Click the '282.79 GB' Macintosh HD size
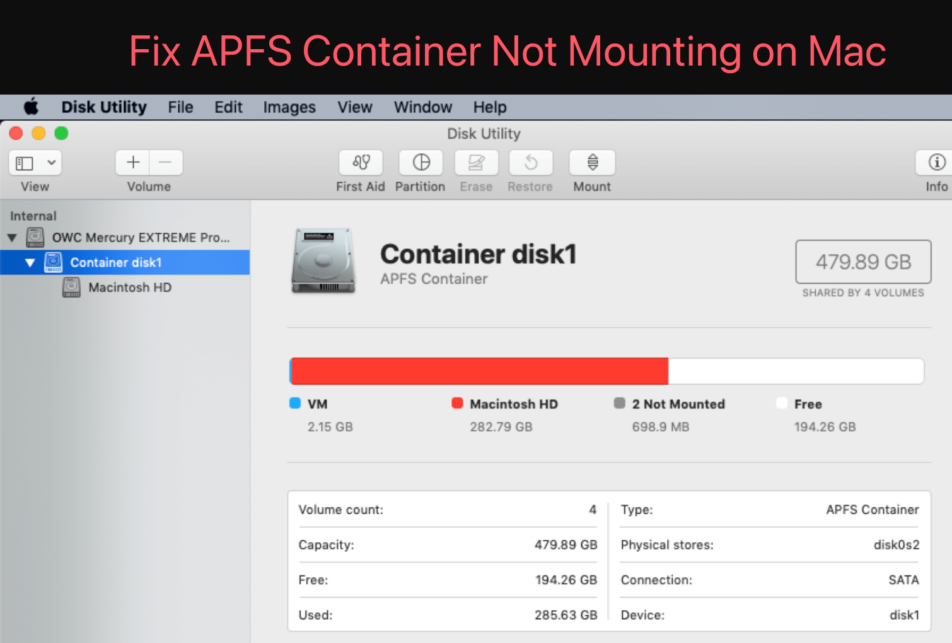 coord(501,427)
